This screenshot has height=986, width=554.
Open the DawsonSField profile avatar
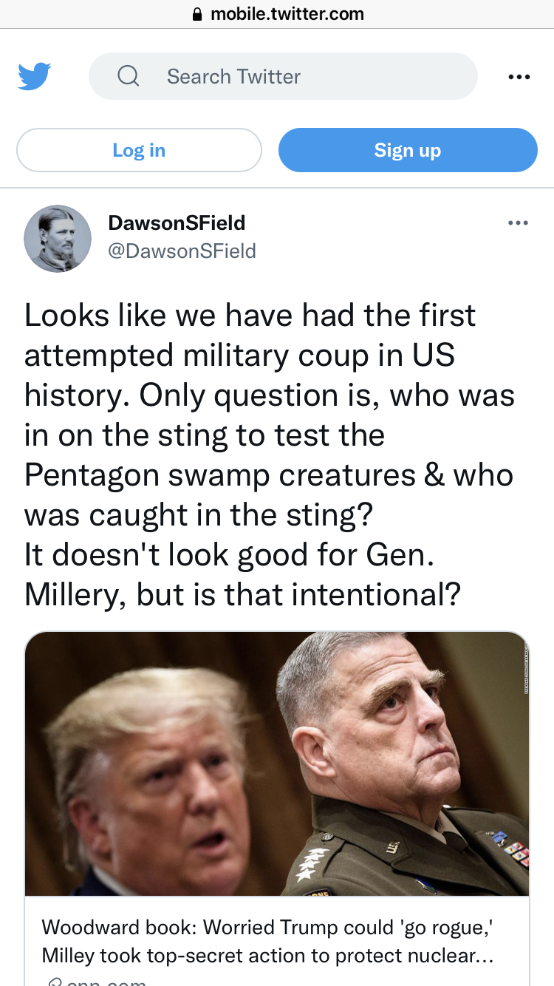[x=58, y=238]
